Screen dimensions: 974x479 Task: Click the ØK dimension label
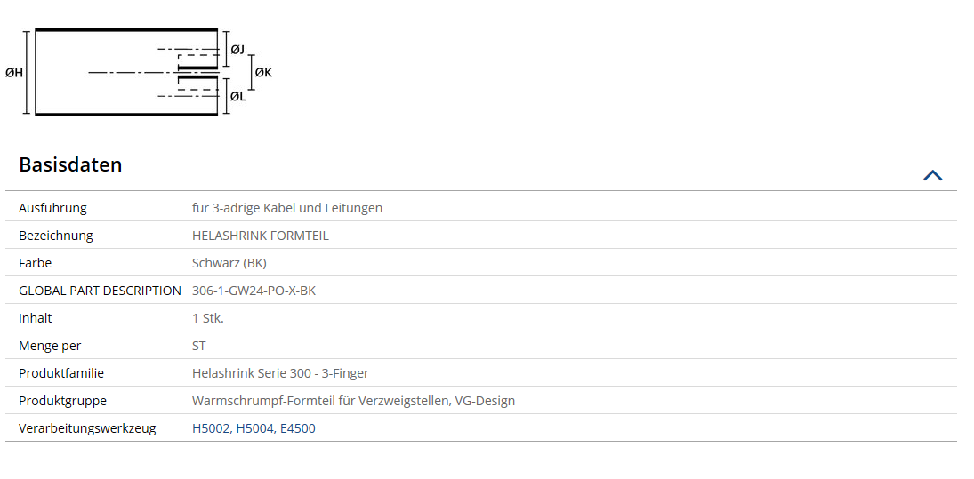(263, 73)
